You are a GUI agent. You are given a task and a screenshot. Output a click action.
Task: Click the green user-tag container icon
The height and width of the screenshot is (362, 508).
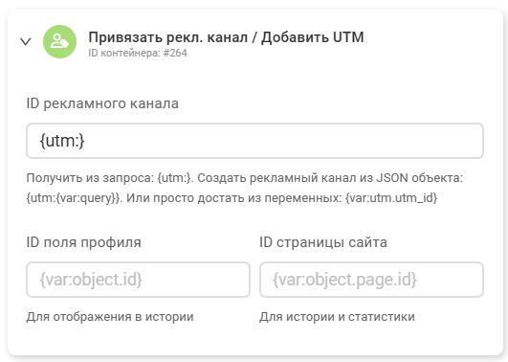60,42
